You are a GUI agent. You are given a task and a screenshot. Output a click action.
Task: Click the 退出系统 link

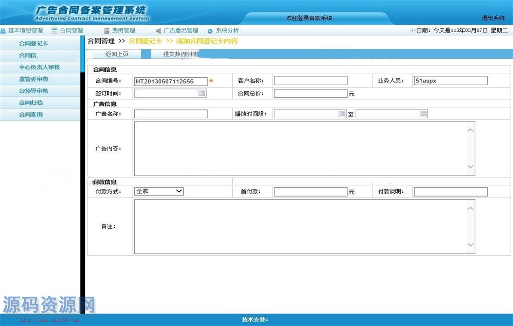coord(493,18)
